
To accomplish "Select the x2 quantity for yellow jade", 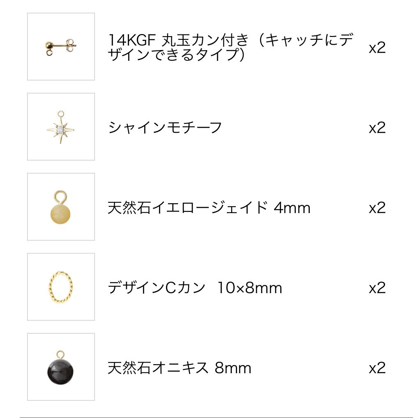I will tap(377, 208).
